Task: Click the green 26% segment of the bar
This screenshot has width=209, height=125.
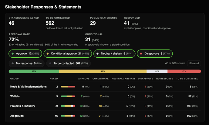Action: click(x=34, y=71)
